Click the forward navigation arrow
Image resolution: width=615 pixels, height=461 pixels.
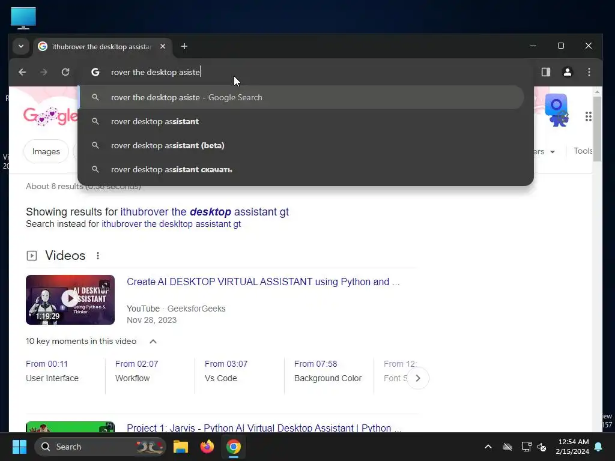(x=43, y=72)
